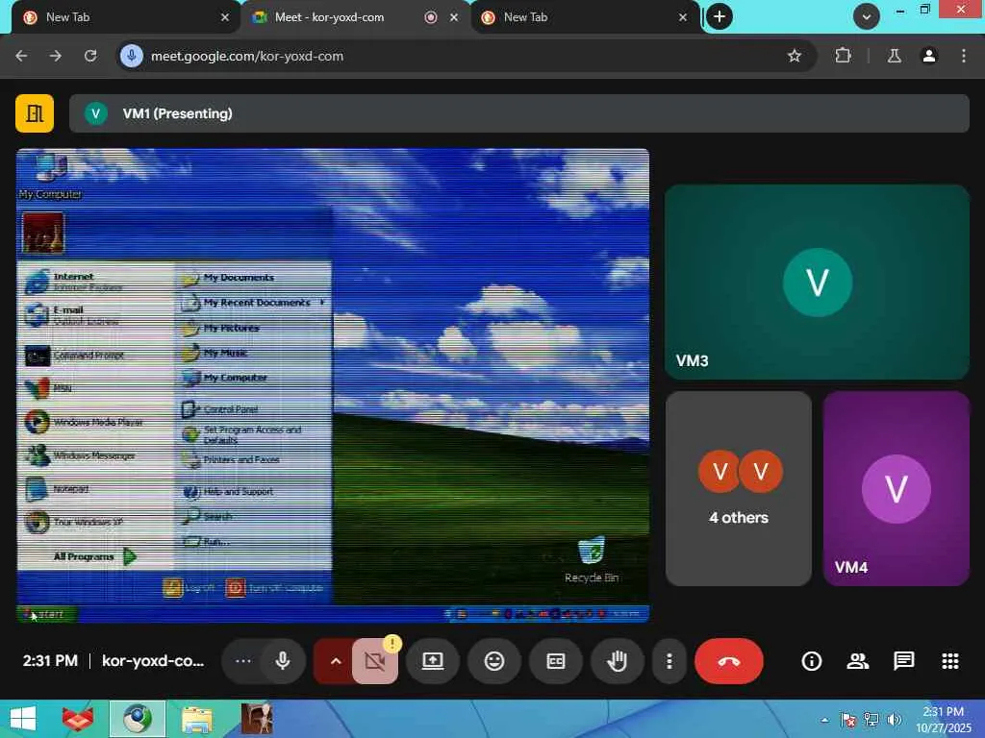Click the yellow companion mode room icon

35,113
